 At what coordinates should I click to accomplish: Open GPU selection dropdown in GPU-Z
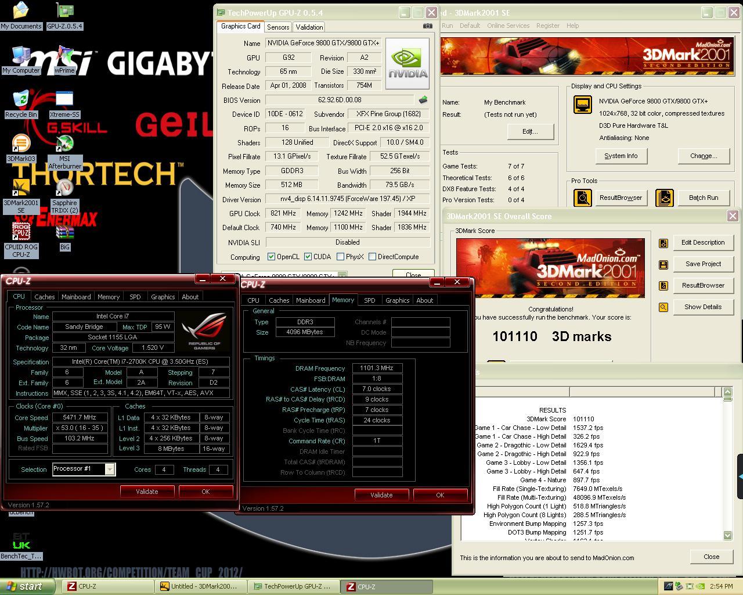pos(342,275)
